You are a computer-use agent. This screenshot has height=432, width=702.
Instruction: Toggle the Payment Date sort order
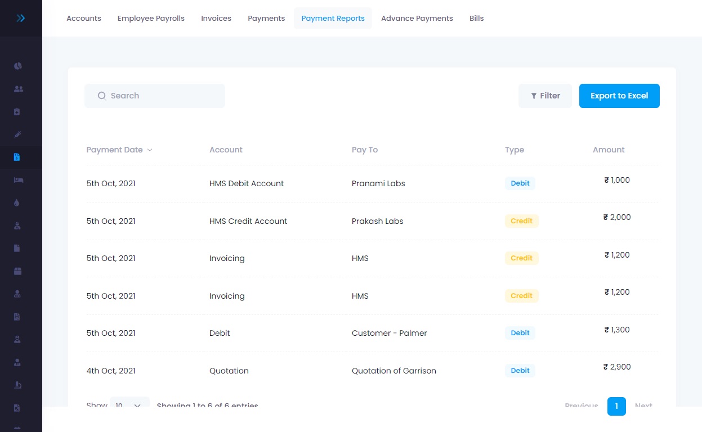[x=149, y=150]
